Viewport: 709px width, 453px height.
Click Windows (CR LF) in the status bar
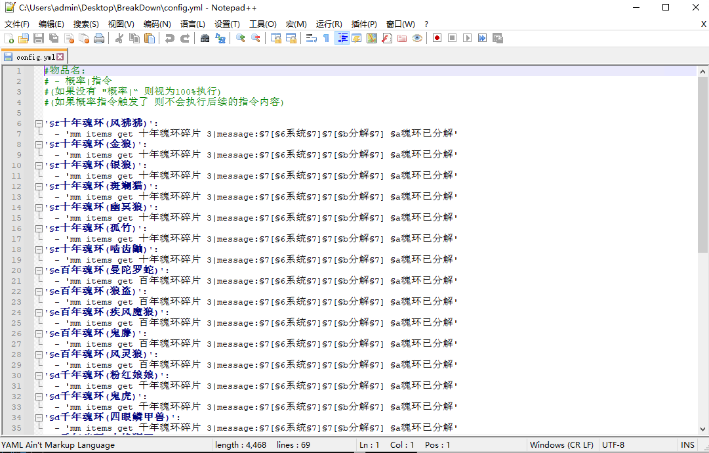pyautogui.click(x=561, y=444)
